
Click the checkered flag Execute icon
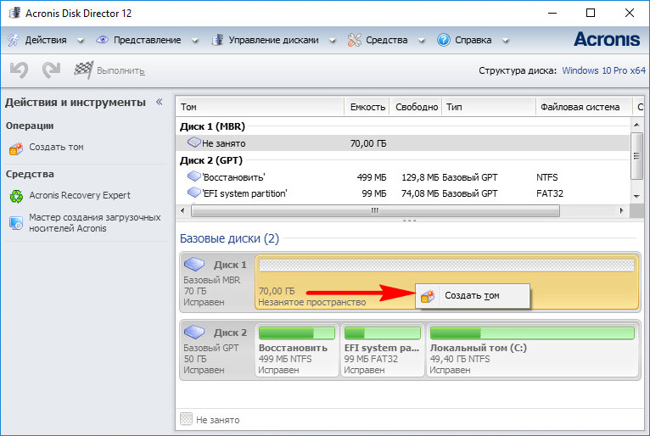[x=83, y=70]
